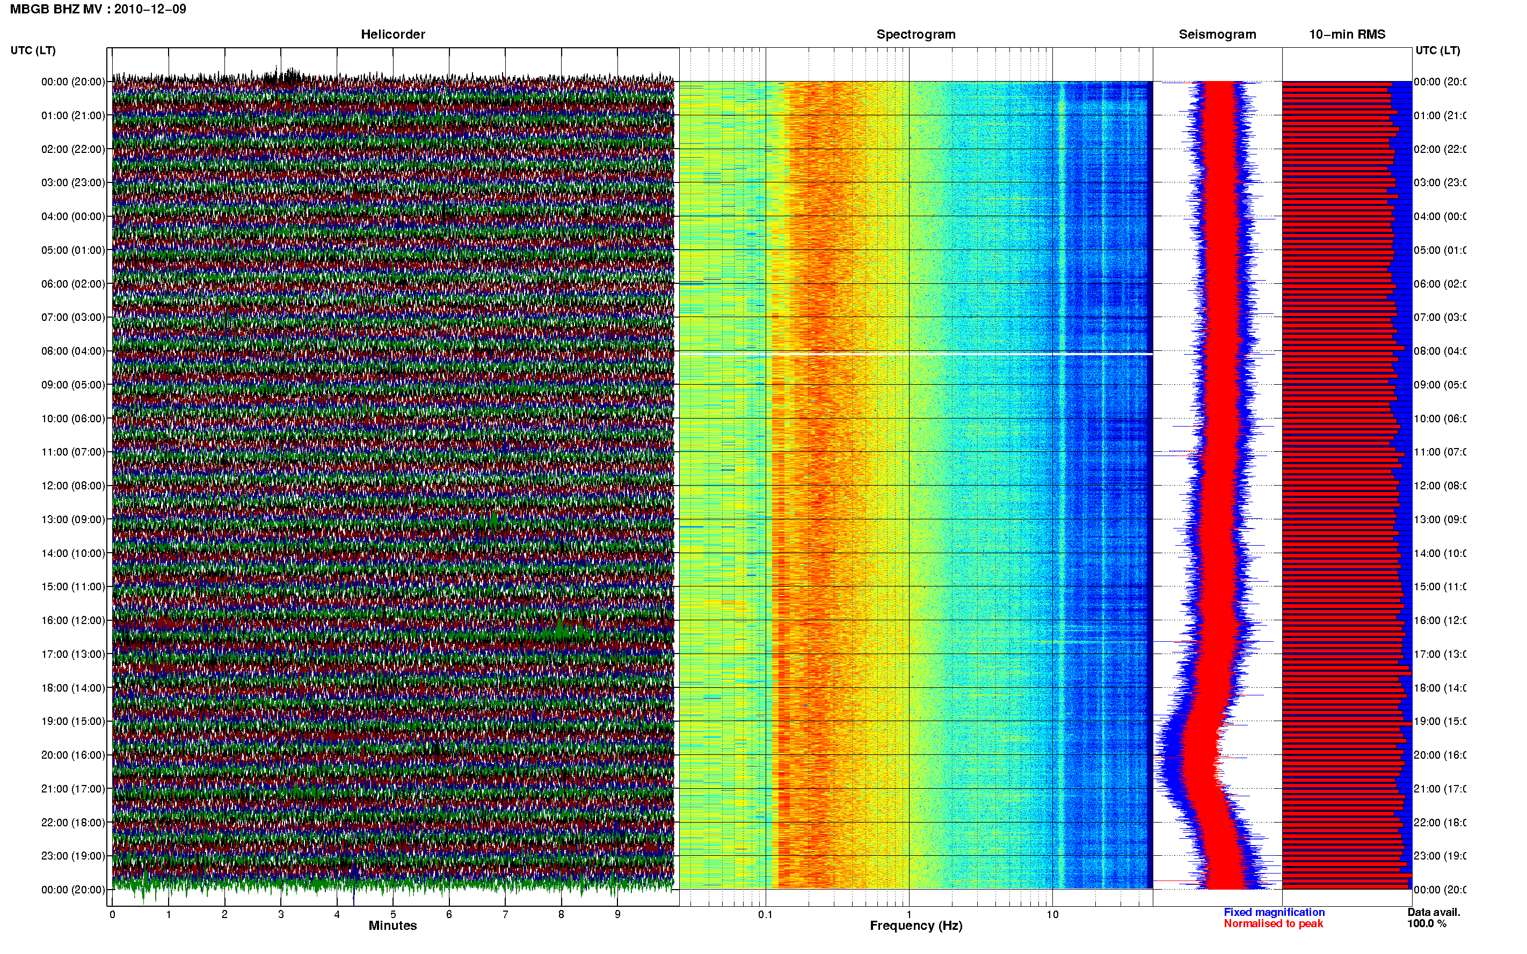Screen dimensions: 1527x954
Task: Select the left "23:00 (19:00)" time label
Action: 73,856
